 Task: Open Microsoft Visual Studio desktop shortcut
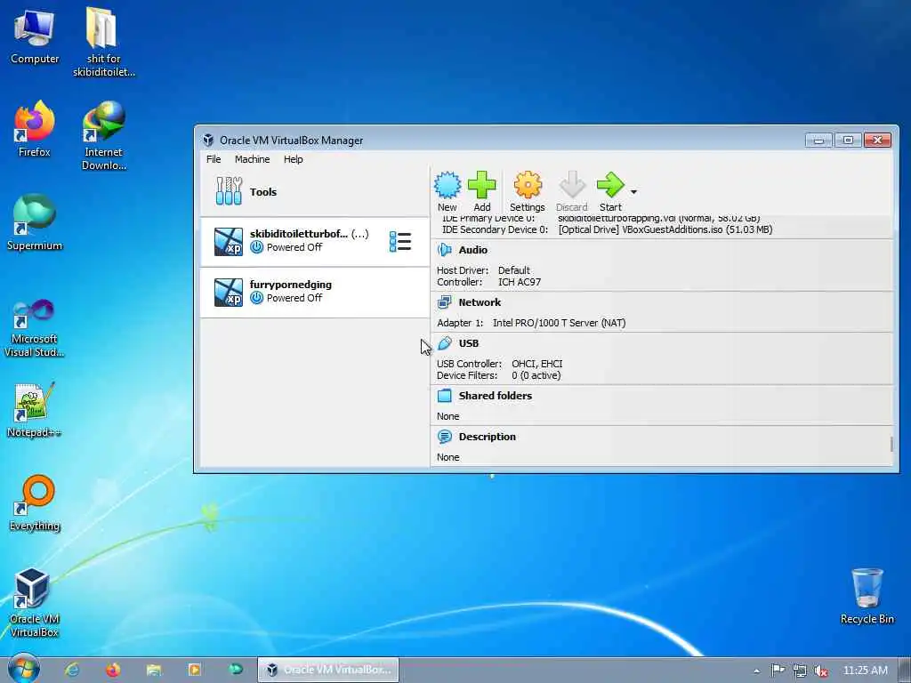[x=35, y=329]
